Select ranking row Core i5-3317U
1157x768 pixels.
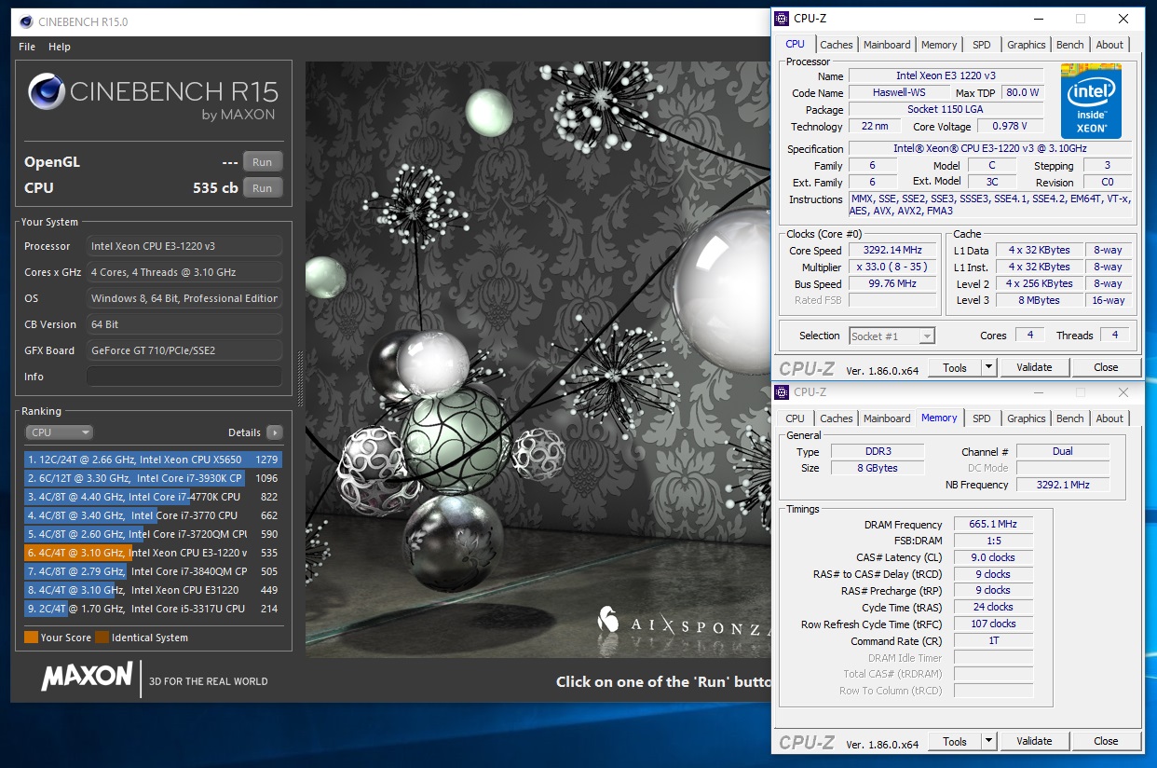(153, 609)
